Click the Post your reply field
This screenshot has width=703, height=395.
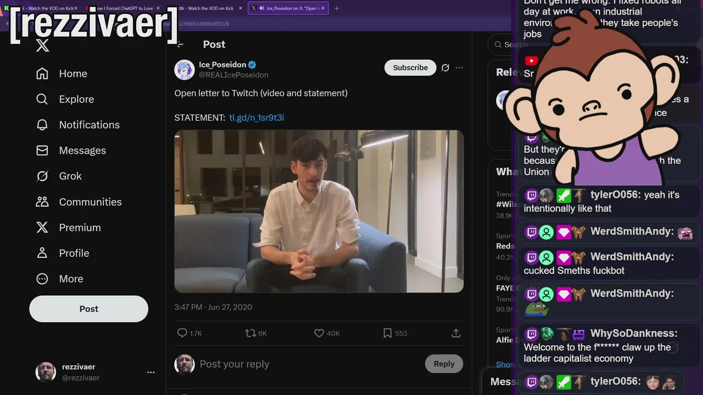click(x=308, y=364)
